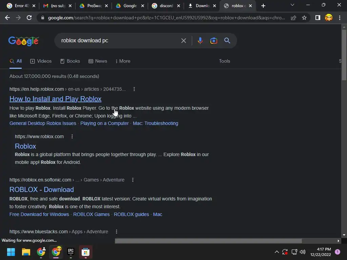Open Epic Games Launcher from taskbar

[70, 252]
